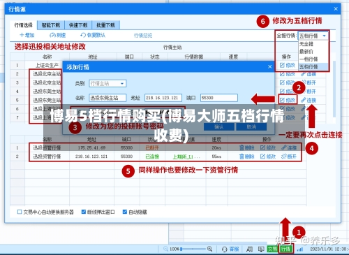Click 连接 for row 5 迅投东莞主站
This screenshot has height=255, width=349.
click(x=309, y=100)
